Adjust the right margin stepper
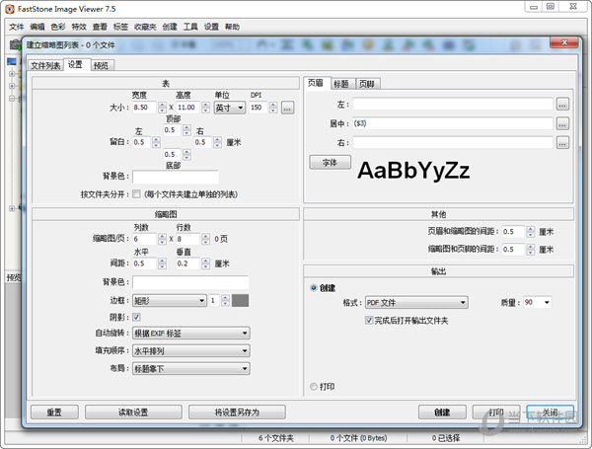The height and width of the screenshot is (449, 592). [x=217, y=142]
